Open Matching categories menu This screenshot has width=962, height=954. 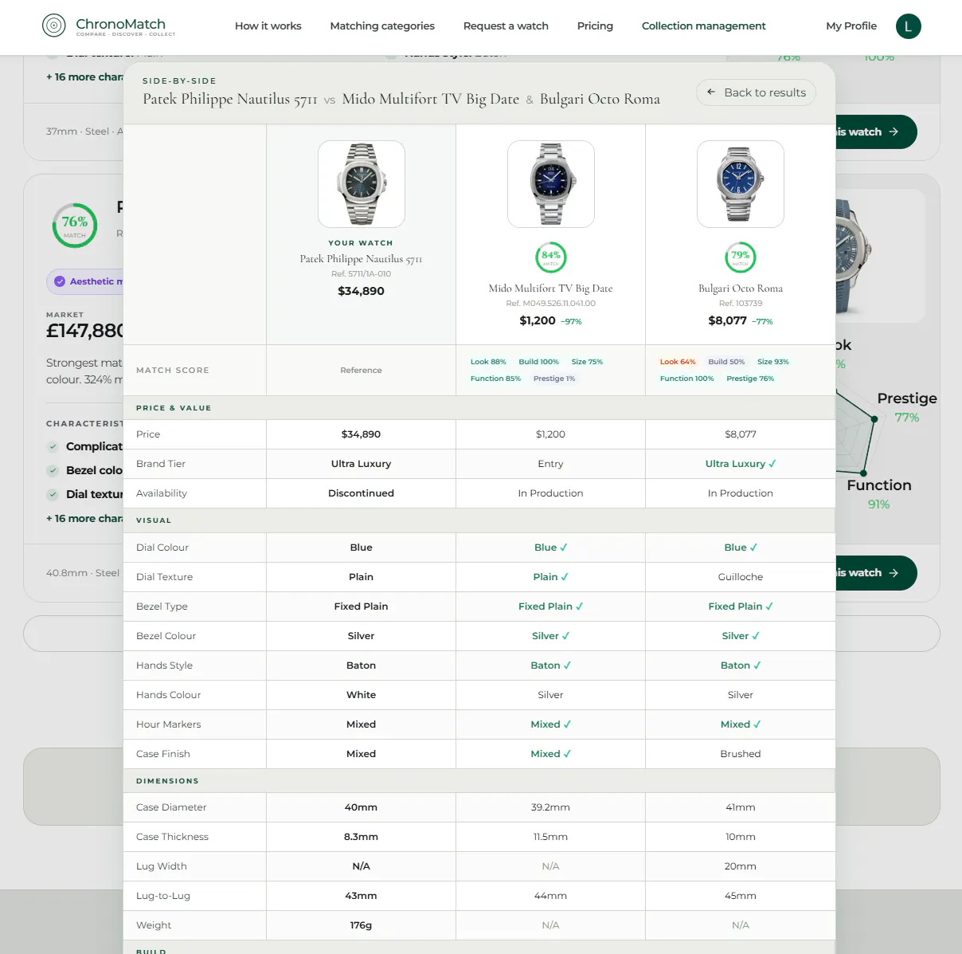pyautogui.click(x=382, y=26)
